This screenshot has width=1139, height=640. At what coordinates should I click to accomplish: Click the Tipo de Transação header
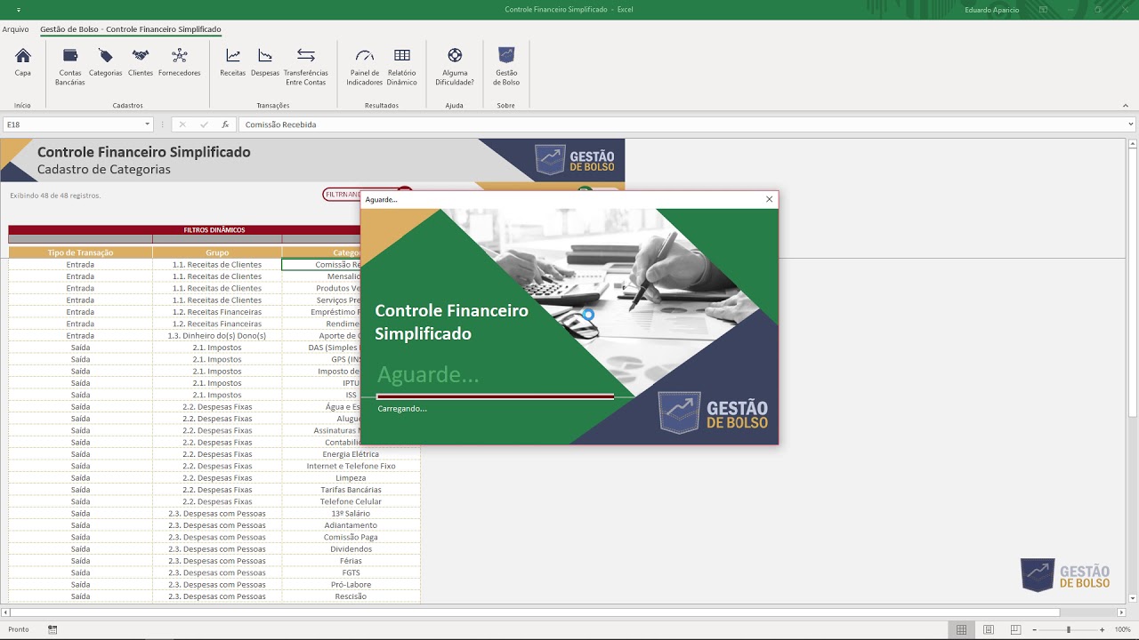[x=80, y=252]
